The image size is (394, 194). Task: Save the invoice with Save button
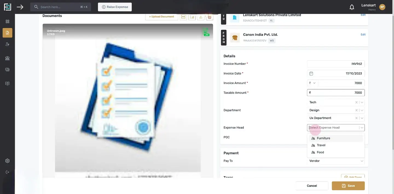pyautogui.click(x=348, y=186)
